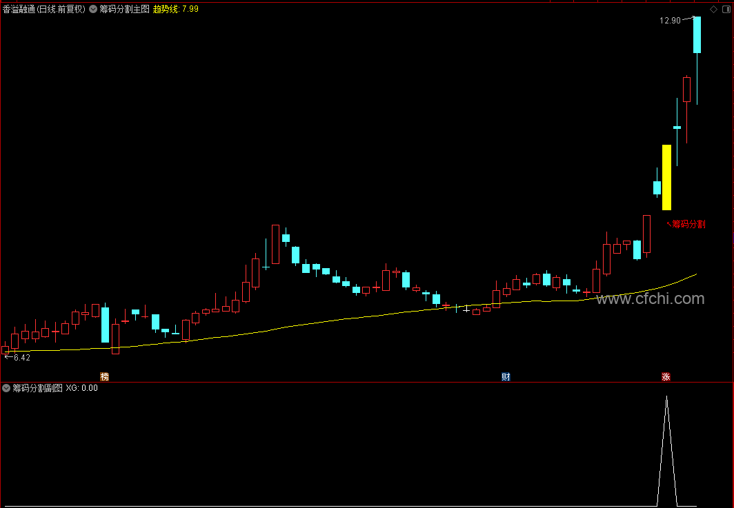734x508 pixels.
Task: Open the 筹码分割副图 sub-chart dropdown arrow
Action: pyautogui.click(x=6, y=388)
